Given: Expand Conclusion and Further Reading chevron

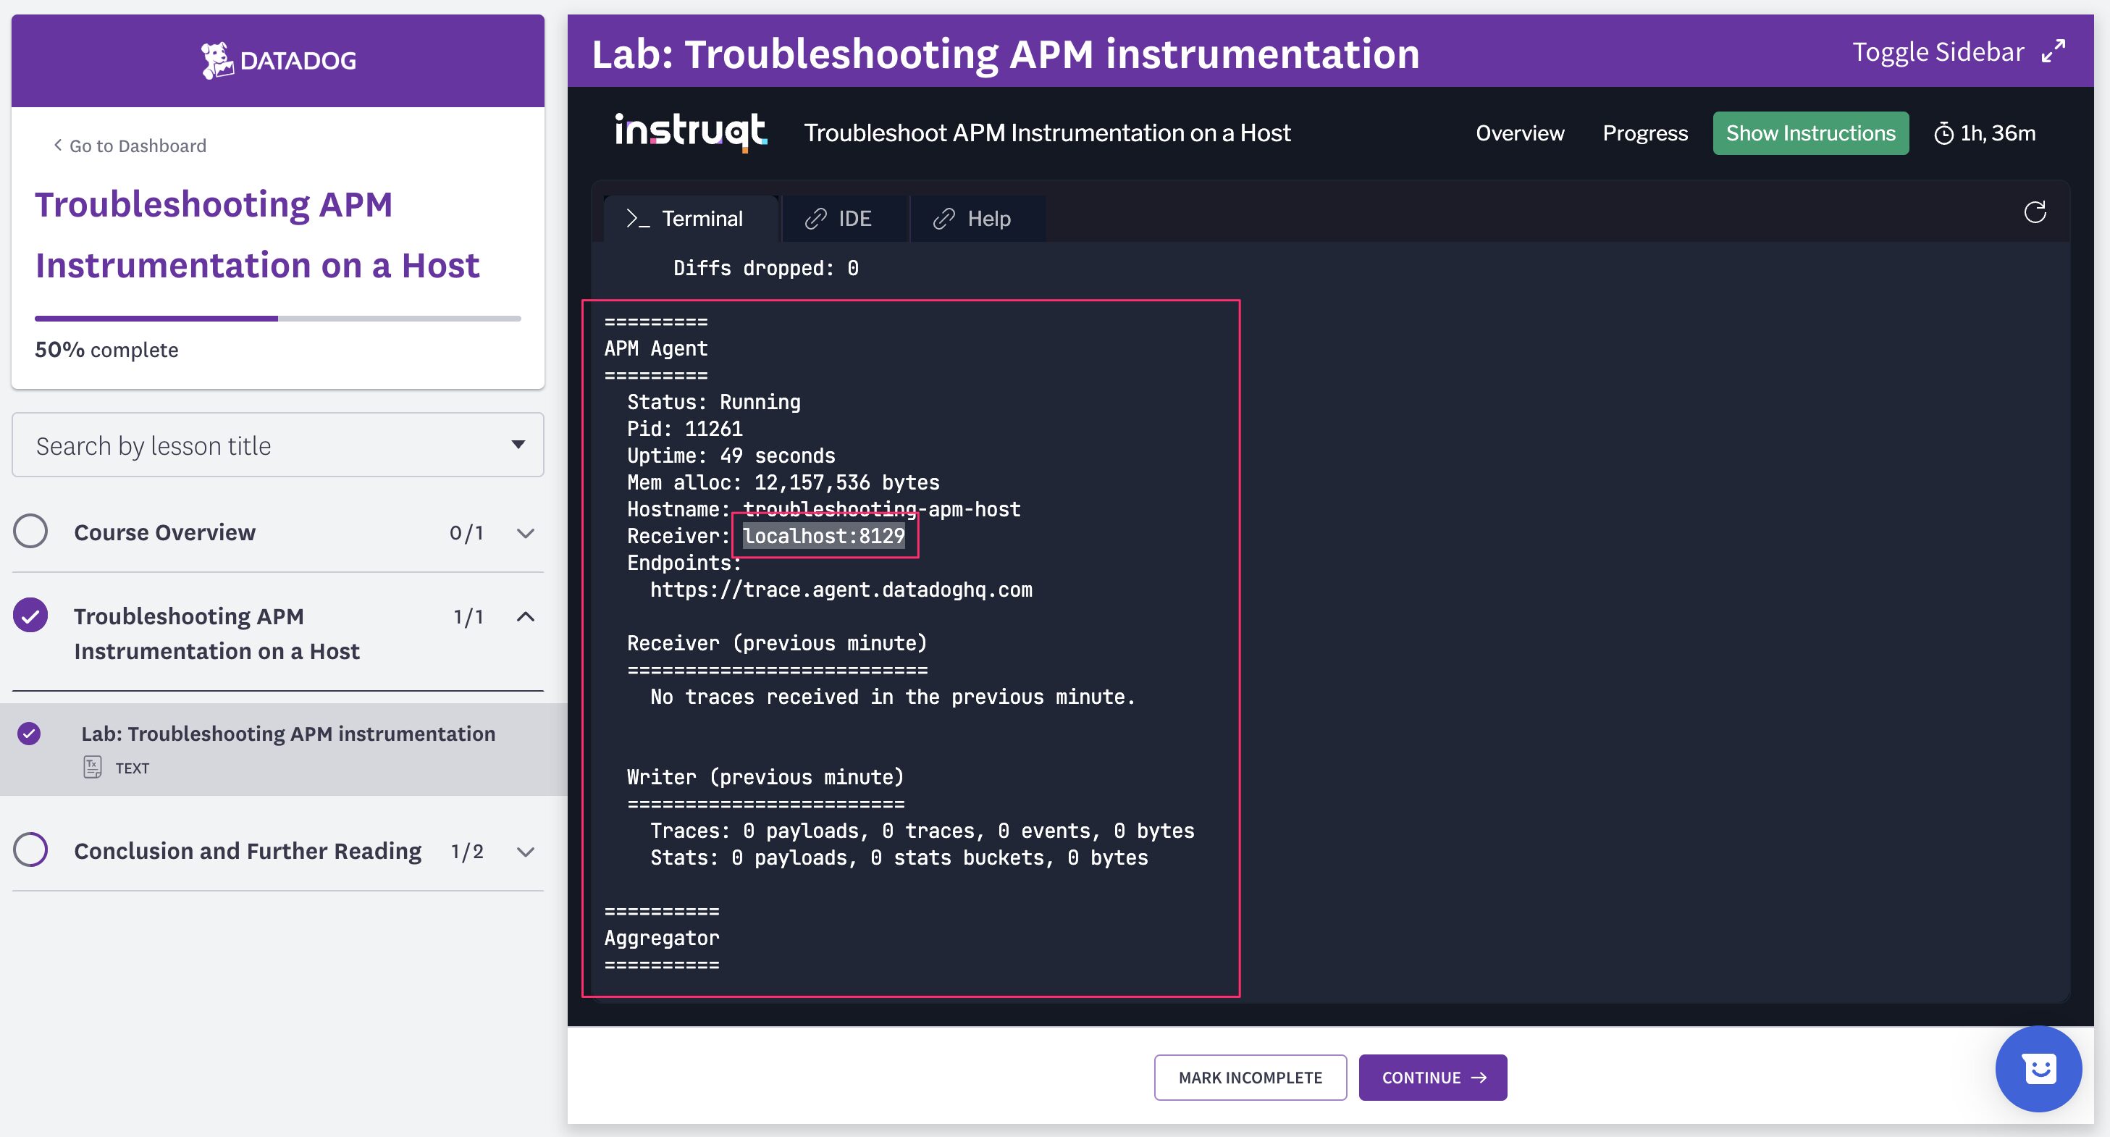Looking at the screenshot, I should 526,852.
